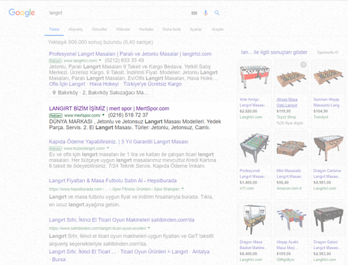Screen dimensions: 348x265
Task: Click Türkiye'ye Ücretsiz Kargo sitelink
Action: [x=152, y=84]
